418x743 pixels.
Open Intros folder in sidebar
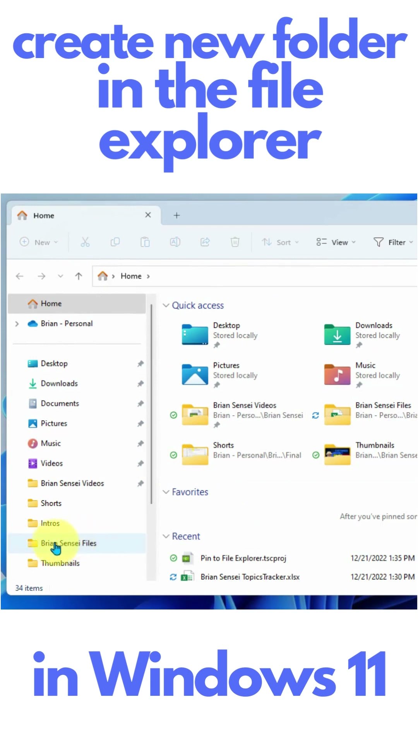(50, 523)
